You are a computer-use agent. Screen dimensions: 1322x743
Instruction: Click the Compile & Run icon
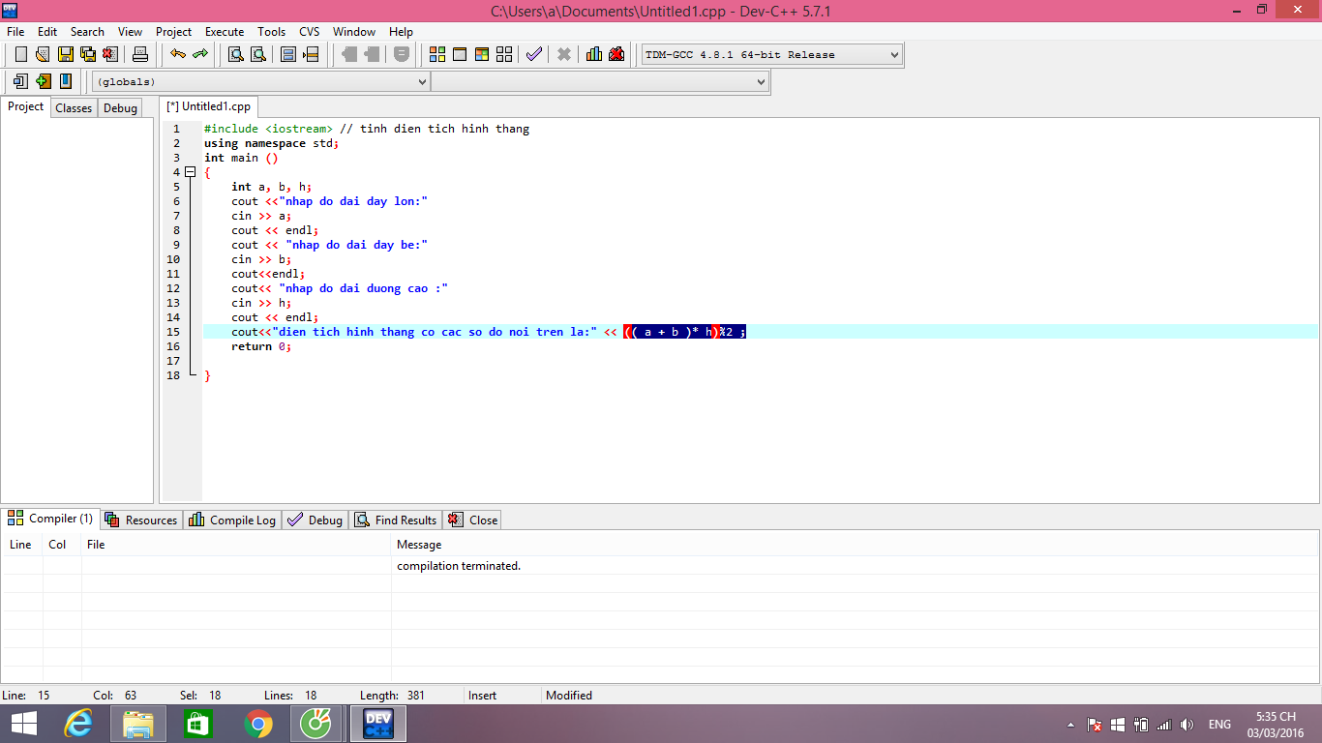482,54
